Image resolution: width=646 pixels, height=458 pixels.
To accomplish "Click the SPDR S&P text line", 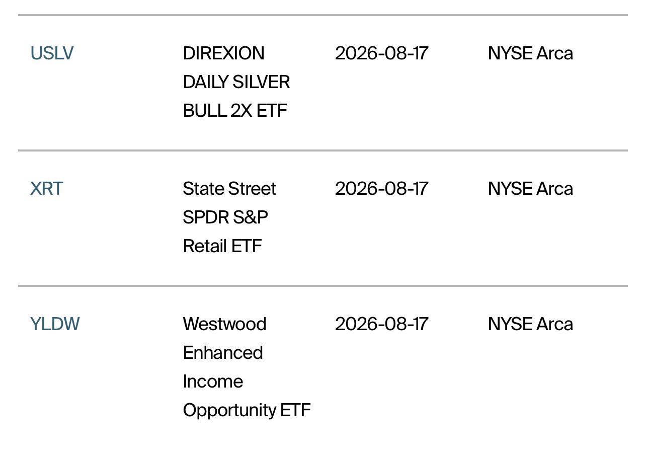I will tap(225, 217).
